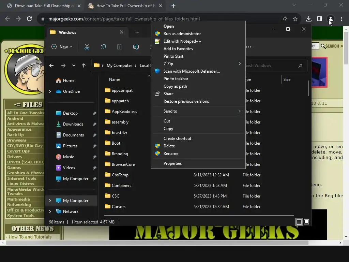Select Scan with Microsoft Defender
349x262 pixels.
192,71
